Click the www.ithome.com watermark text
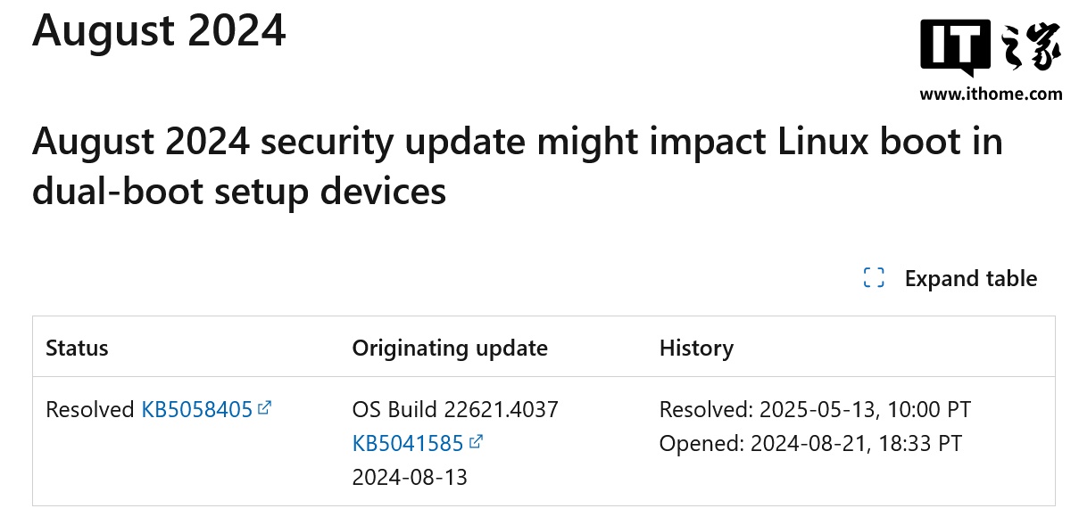Screen dimensions: 1079x525 tap(991, 94)
